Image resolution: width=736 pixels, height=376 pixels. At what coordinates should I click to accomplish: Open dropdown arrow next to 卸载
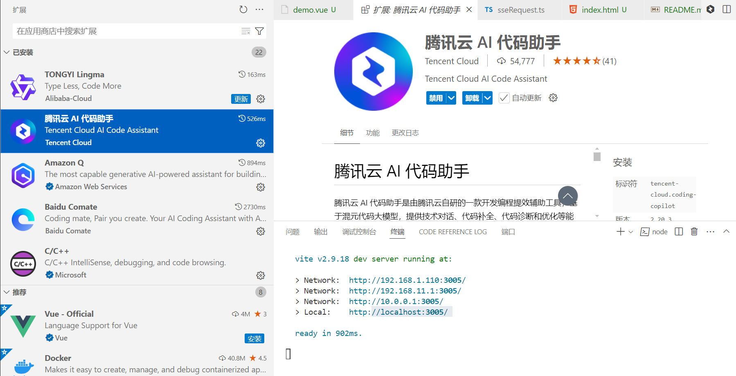pos(487,98)
